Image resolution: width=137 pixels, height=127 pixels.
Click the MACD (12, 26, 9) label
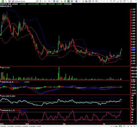[8, 82]
